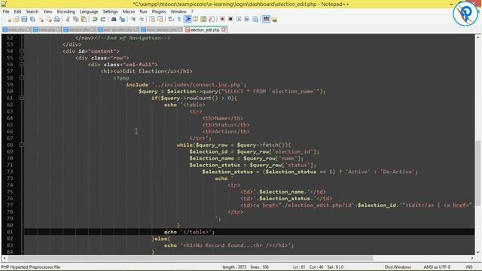Image resolution: width=482 pixels, height=271 pixels.
Task: Click the Save All toolbar icon
Action: [x=32, y=20]
